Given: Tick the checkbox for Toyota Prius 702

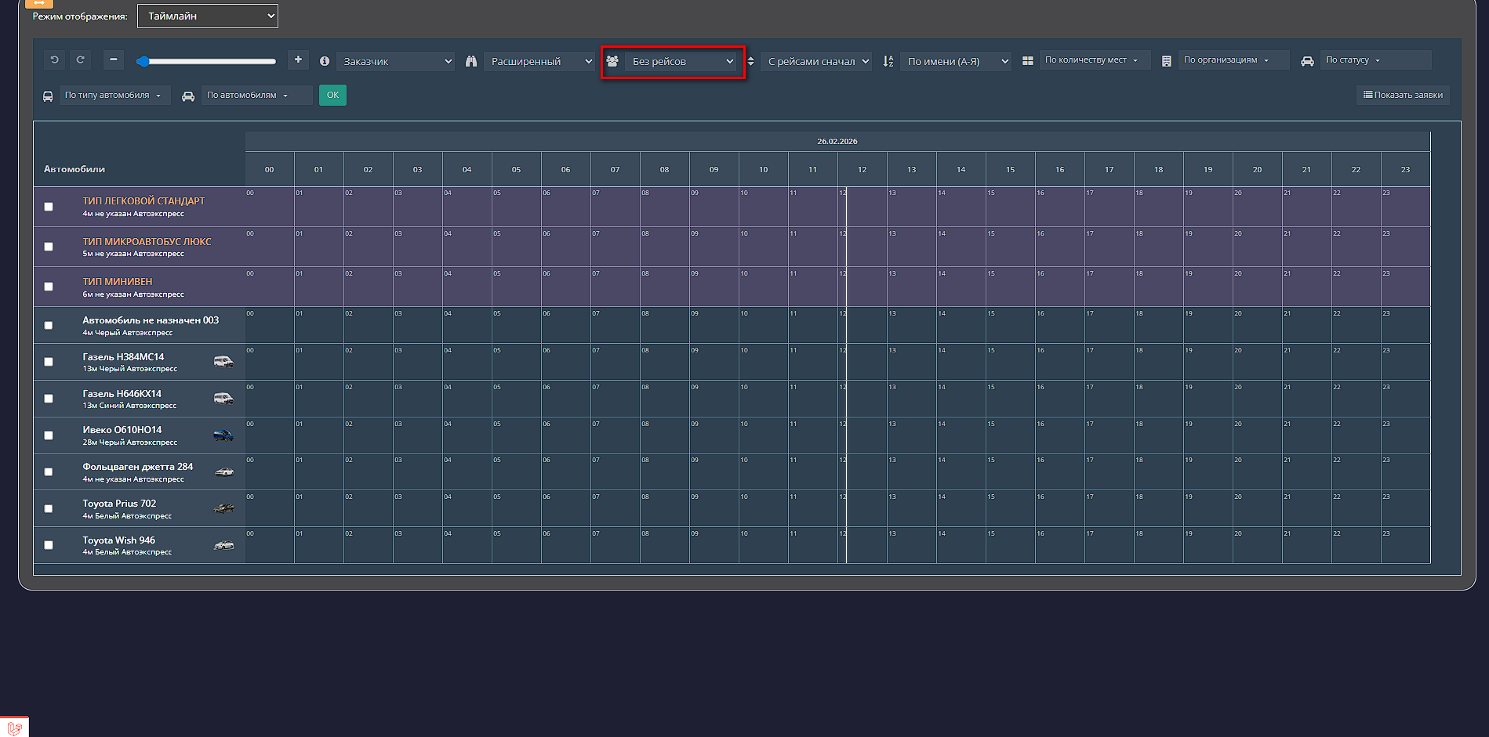Looking at the screenshot, I should point(49,509).
